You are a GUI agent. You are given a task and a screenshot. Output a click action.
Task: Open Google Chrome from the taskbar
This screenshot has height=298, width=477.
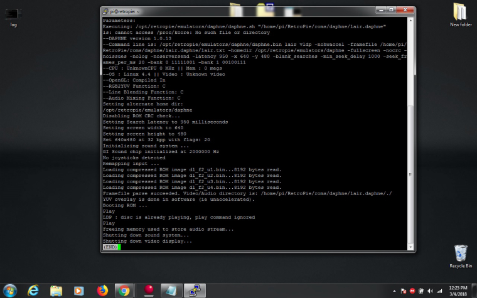pos(124,290)
